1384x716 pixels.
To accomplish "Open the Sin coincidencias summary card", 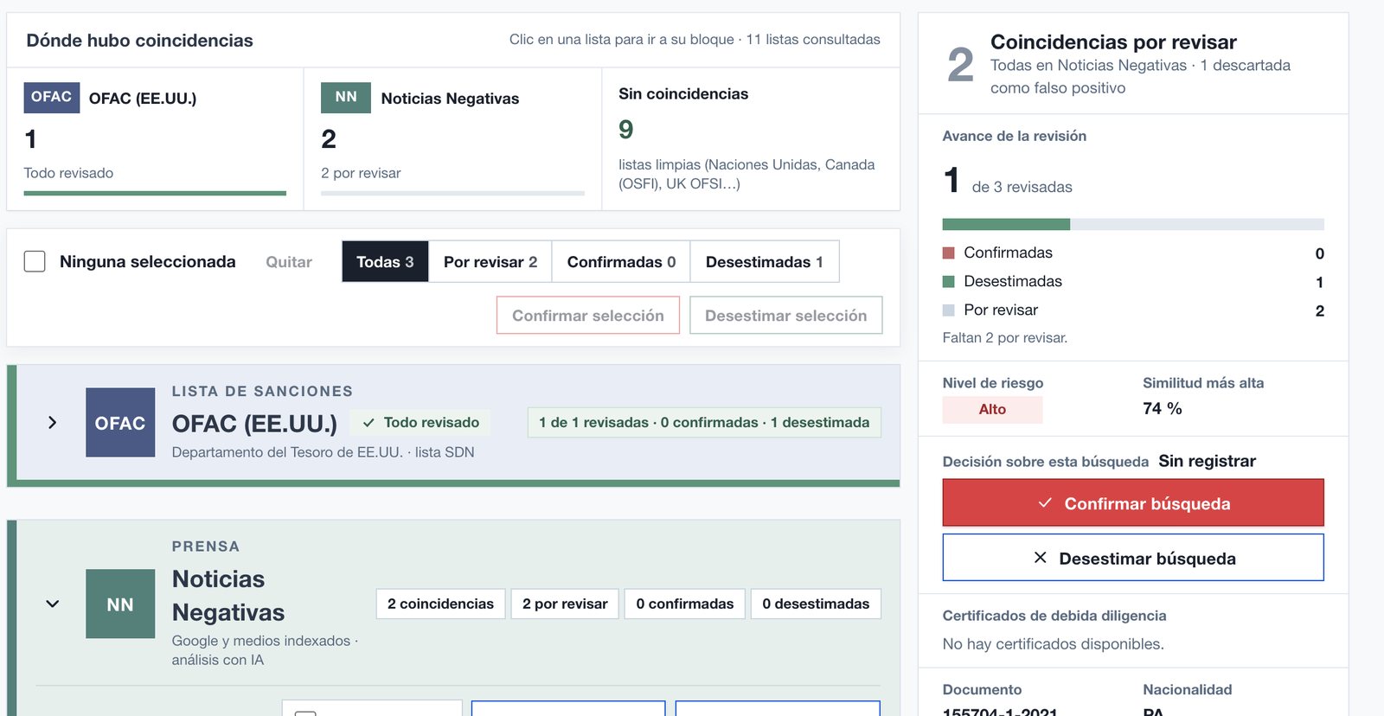I will (751, 138).
